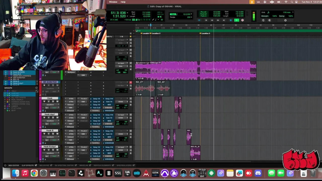Select the long pink audio clip

[x=196, y=71]
